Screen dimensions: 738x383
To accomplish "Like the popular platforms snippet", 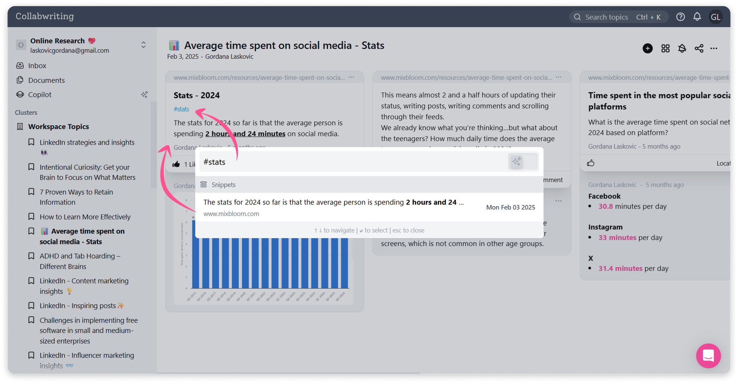I will tap(591, 163).
